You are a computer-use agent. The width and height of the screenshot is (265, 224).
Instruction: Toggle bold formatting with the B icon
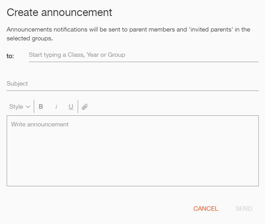click(x=41, y=106)
